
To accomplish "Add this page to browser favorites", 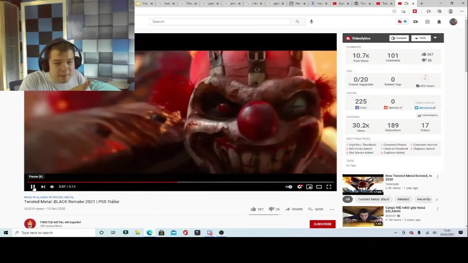I will pos(403,11).
